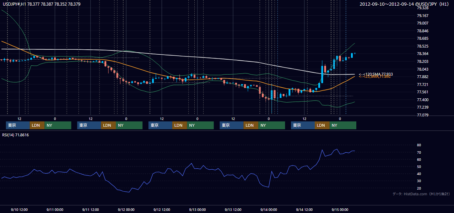
Task: Click the 9/11 00:00 time axis label
Action: pyautogui.click(x=55, y=209)
